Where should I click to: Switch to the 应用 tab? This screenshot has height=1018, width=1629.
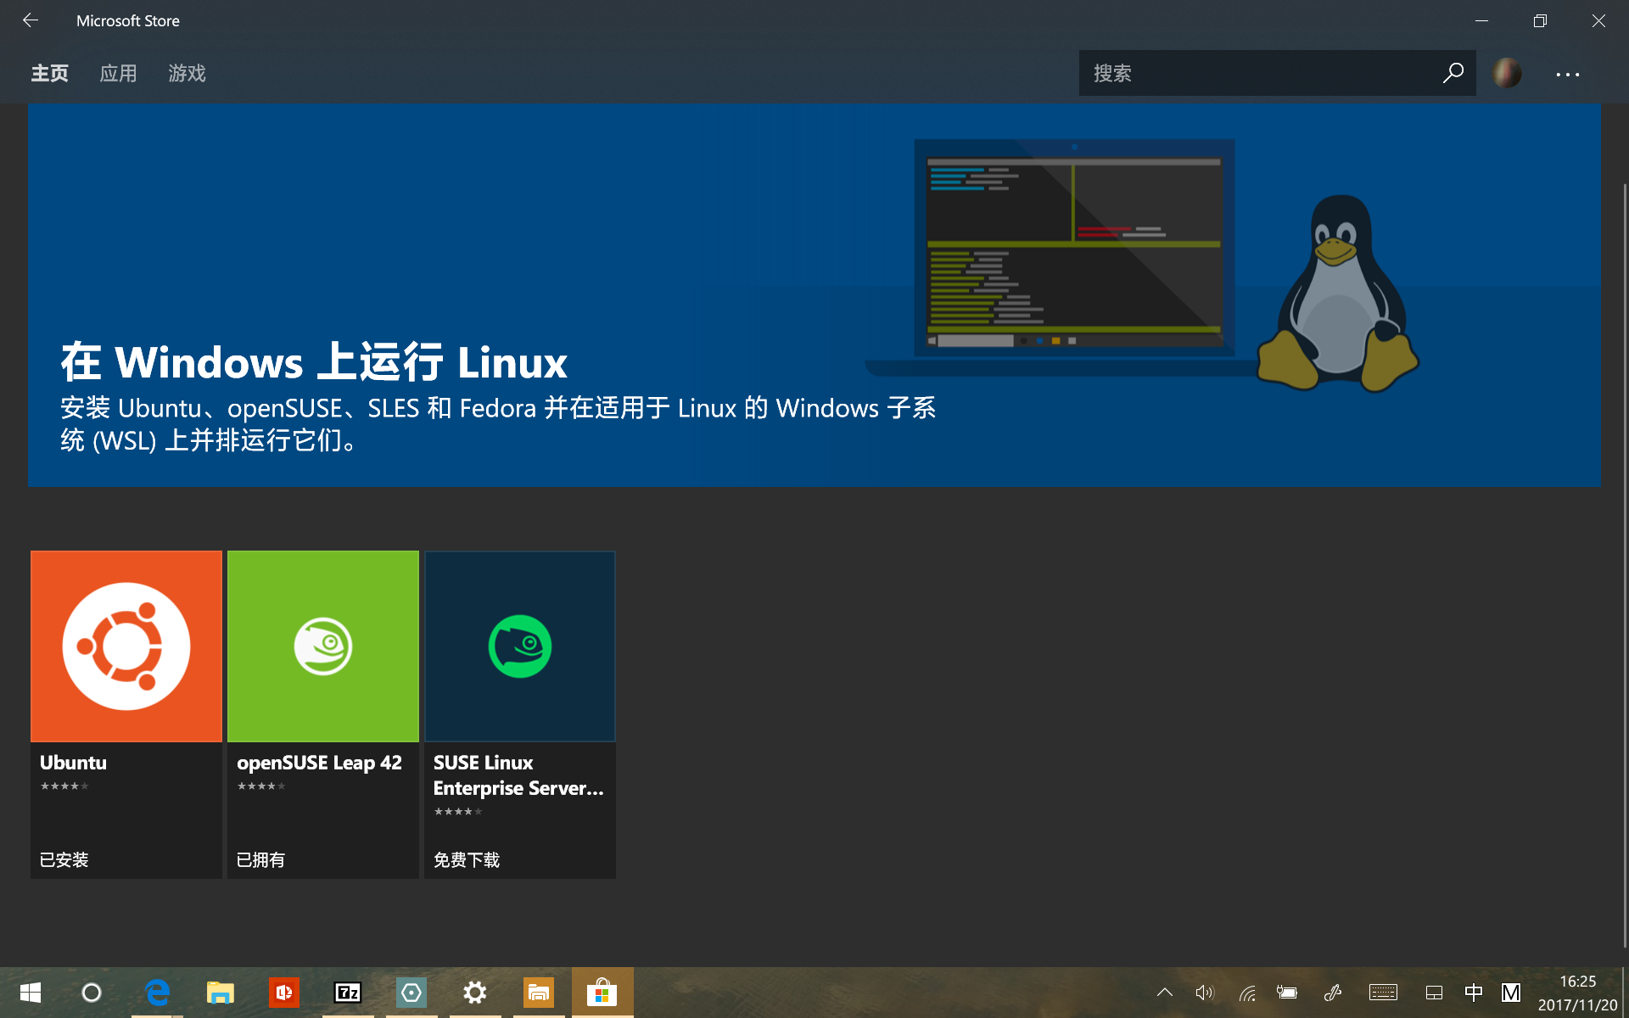pos(118,74)
